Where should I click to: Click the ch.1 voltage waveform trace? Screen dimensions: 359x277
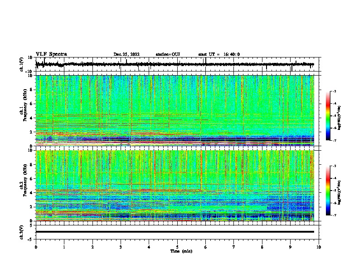175,64
